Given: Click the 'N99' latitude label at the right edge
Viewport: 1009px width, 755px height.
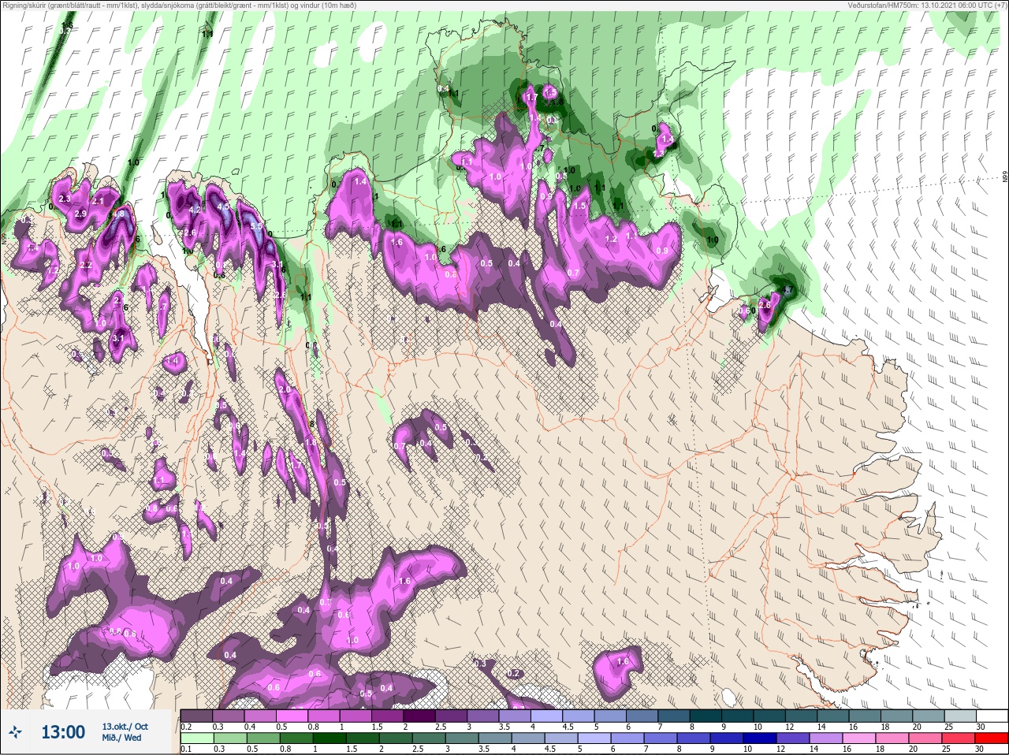Looking at the screenshot, I should (1005, 178).
